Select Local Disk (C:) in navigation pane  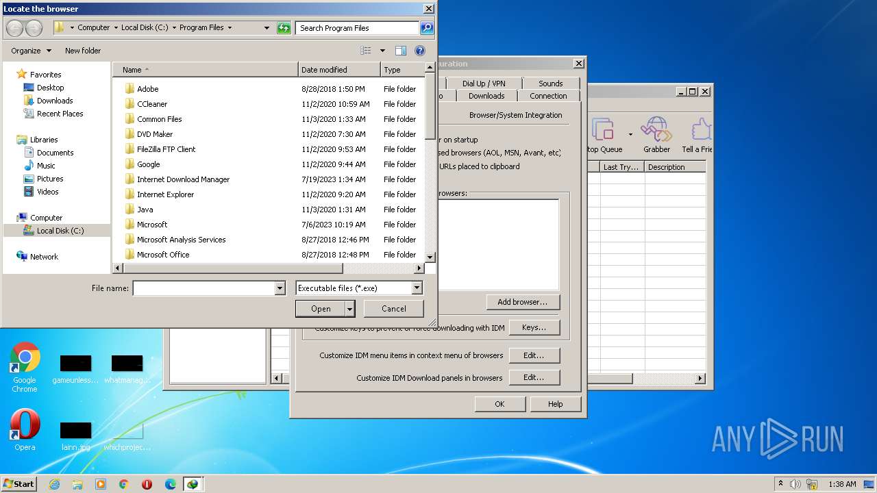[x=56, y=231]
